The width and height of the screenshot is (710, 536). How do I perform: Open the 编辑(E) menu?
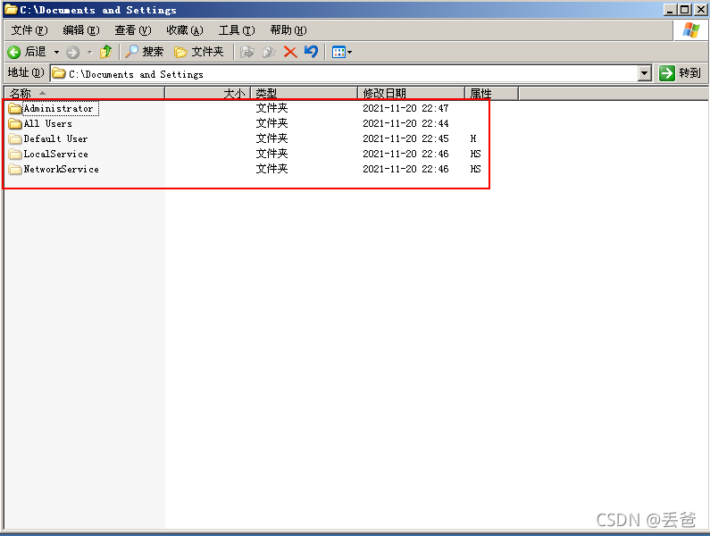tap(81, 30)
